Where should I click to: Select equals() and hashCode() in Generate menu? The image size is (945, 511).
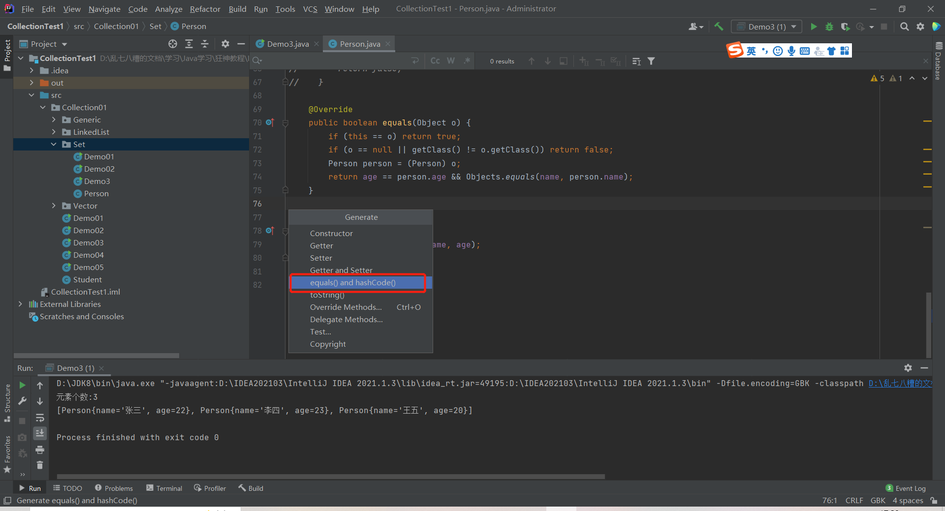coord(352,282)
